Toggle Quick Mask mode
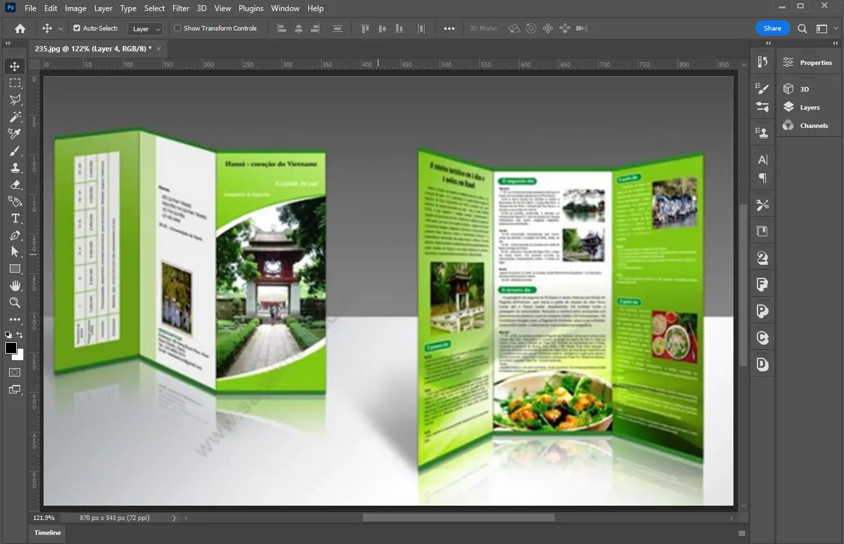 [x=14, y=372]
